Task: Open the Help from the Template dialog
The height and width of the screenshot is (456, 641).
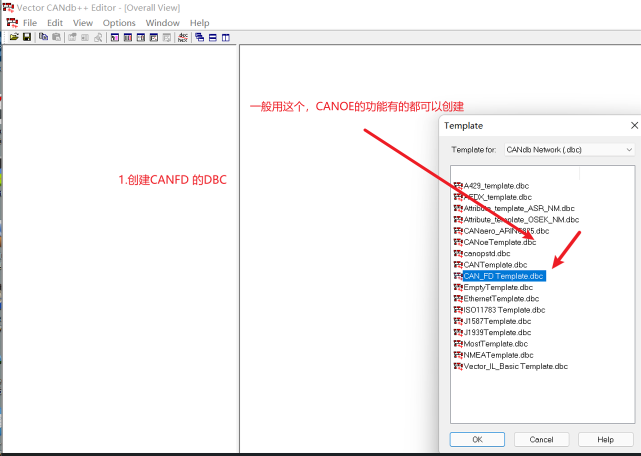Action: 605,439
